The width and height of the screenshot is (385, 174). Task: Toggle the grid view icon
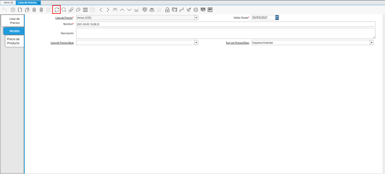click(85, 10)
